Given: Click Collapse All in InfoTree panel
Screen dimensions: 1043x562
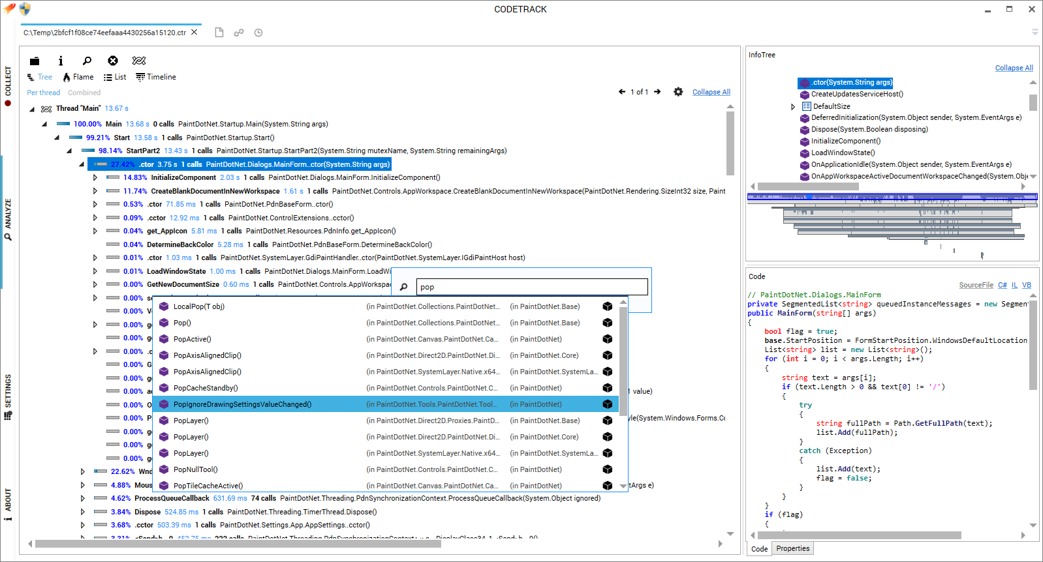Looking at the screenshot, I should point(1014,68).
